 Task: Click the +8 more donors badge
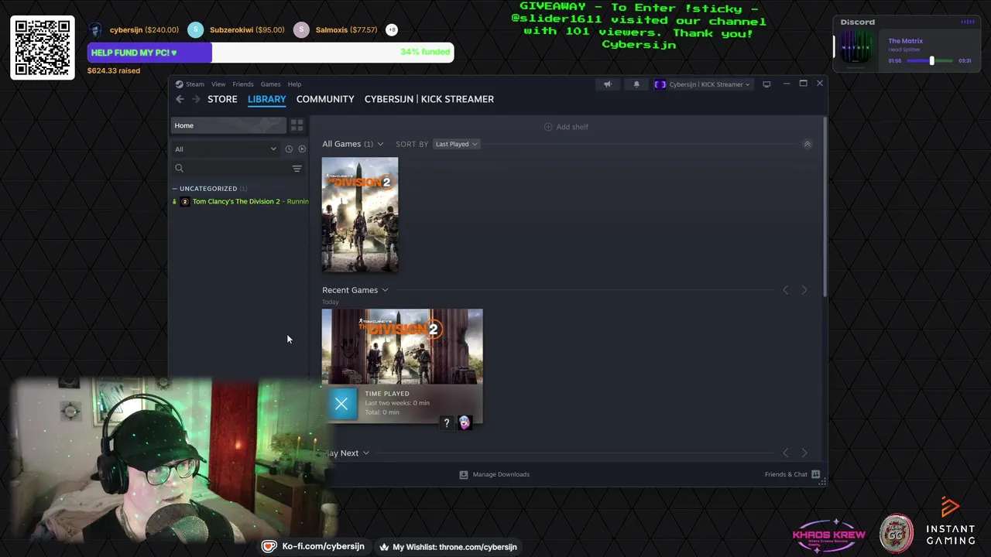click(x=392, y=30)
